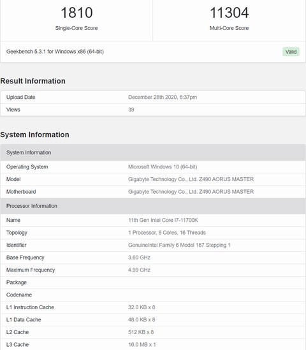Click the Identifier label
Screen dimensions: 306x350
point(17,245)
